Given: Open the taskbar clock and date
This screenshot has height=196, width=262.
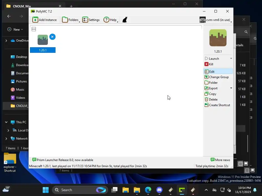Looking at the screenshot, I should tap(243, 190).
